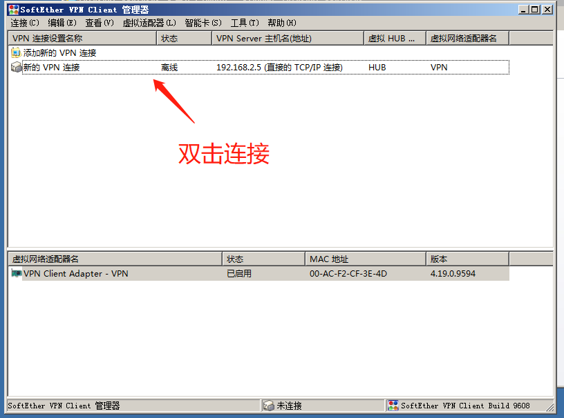The width and height of the screenshot is (564, 418).
Task: Close the SoftEther VPN Client window
Action: [x=547, y=10]
